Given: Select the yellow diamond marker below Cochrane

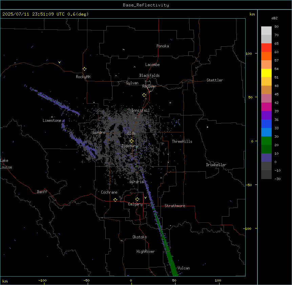Looking at the screenshot, I should (115, 200).
